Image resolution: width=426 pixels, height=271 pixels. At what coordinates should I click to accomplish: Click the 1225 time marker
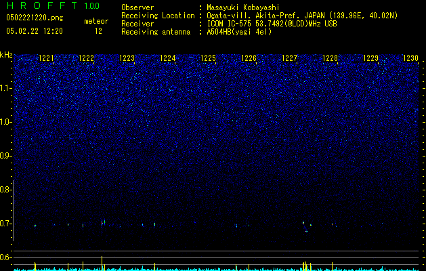[x=208, y=58]
